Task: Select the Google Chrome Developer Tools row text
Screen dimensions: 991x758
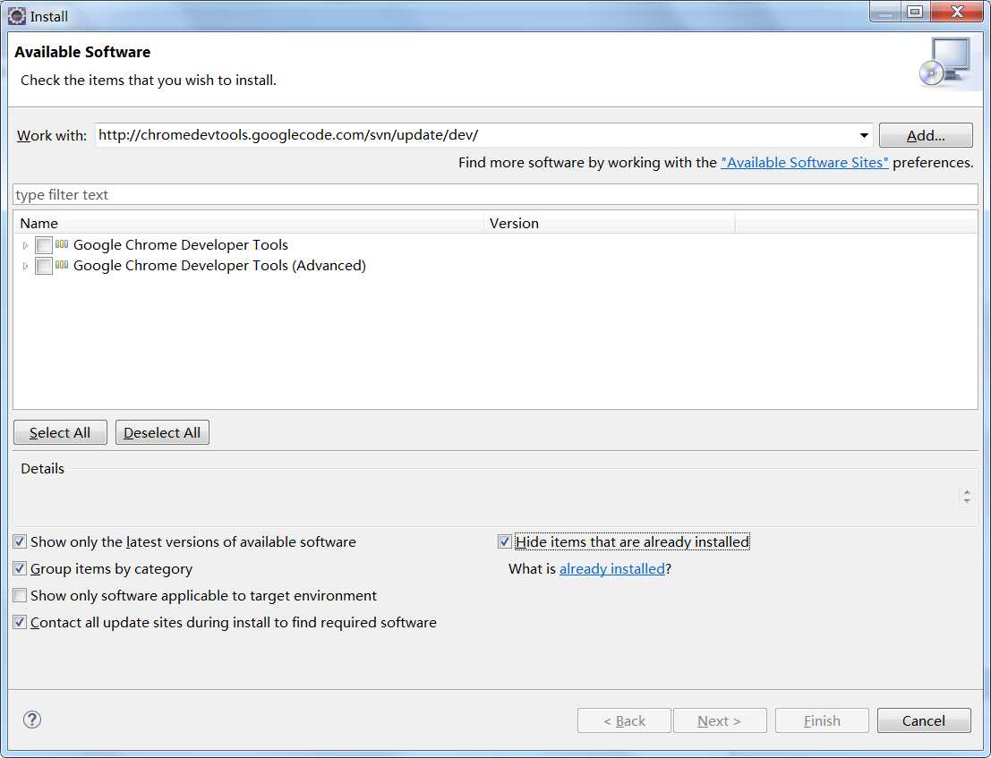Action: [180, 244]
